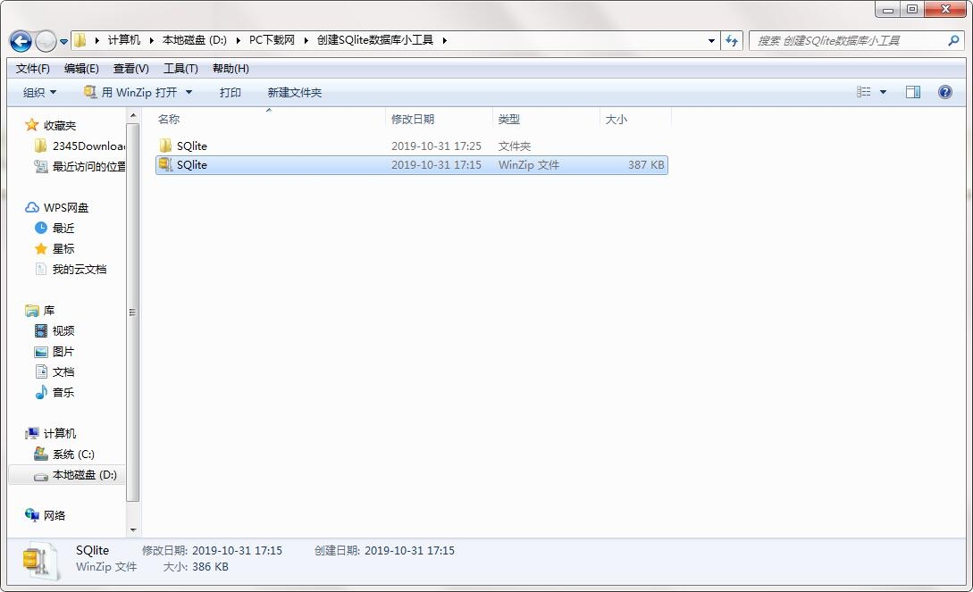Toggle the preview pane icon

(x=913, y=92)
